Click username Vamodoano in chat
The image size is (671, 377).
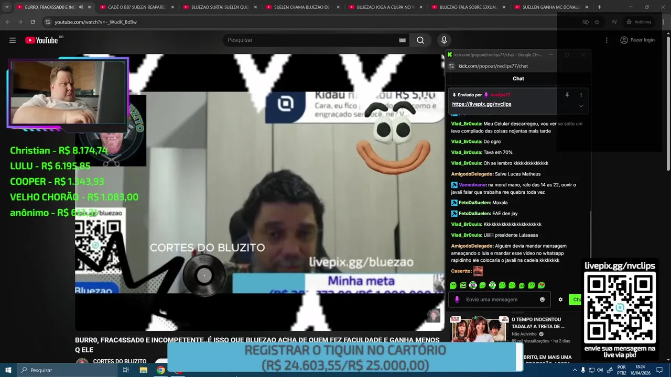(x=472, y=185)
